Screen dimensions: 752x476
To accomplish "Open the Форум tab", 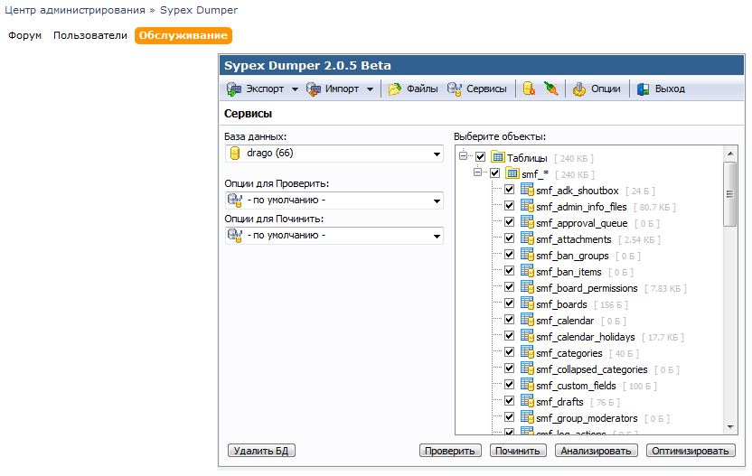I will pyautogui.click(x=25, y=35).
